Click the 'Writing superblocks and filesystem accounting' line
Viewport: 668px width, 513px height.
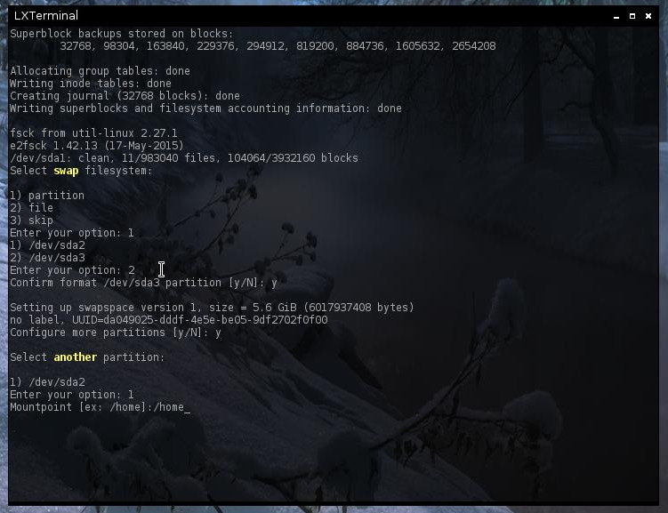(x=205, y=108)
